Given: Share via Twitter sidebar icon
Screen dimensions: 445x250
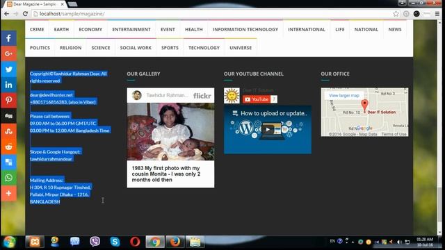Looking at the screenshot, I should click(8, 69).
